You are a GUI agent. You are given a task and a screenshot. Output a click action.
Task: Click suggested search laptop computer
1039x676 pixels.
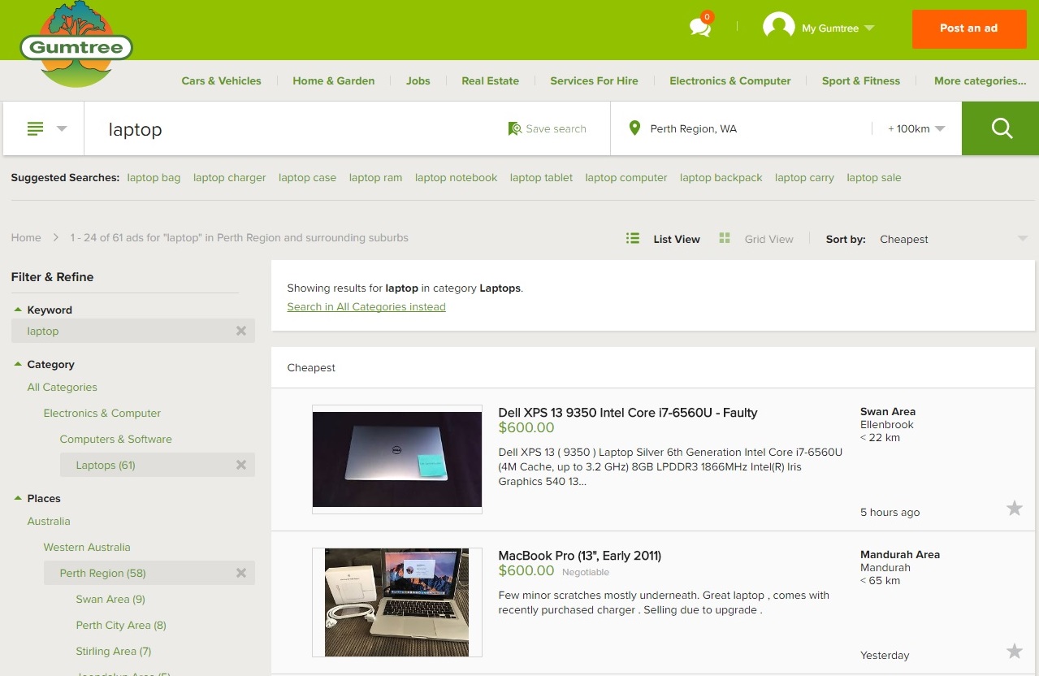[626, 177]
